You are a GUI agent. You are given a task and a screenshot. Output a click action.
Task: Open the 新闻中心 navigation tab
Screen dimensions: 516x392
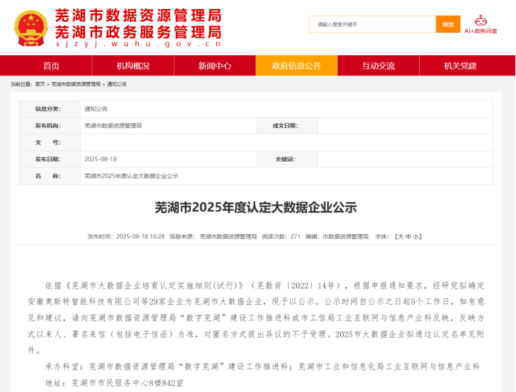tap(215, 66)
